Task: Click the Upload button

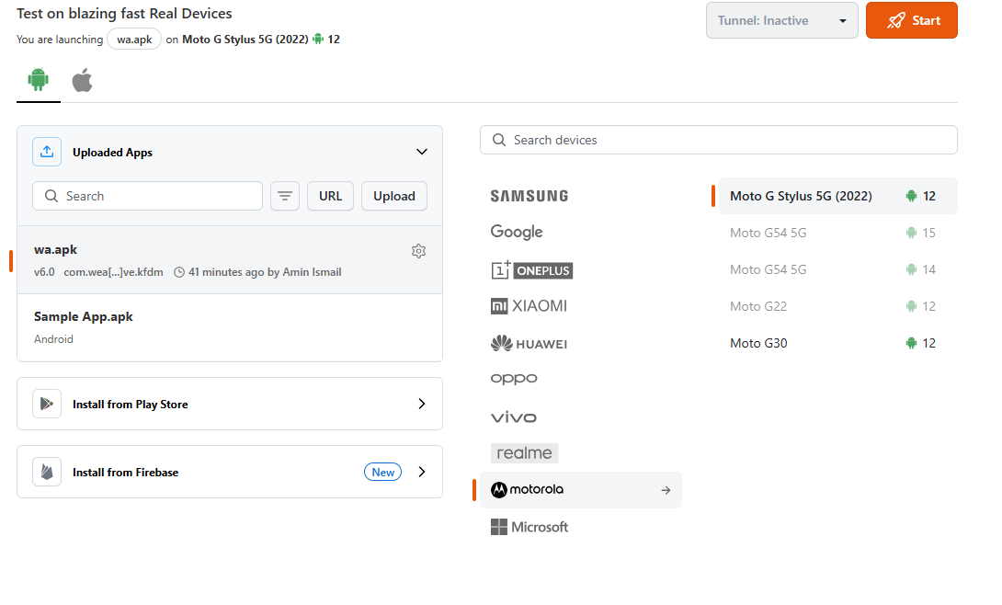Action: pos(394,196)
